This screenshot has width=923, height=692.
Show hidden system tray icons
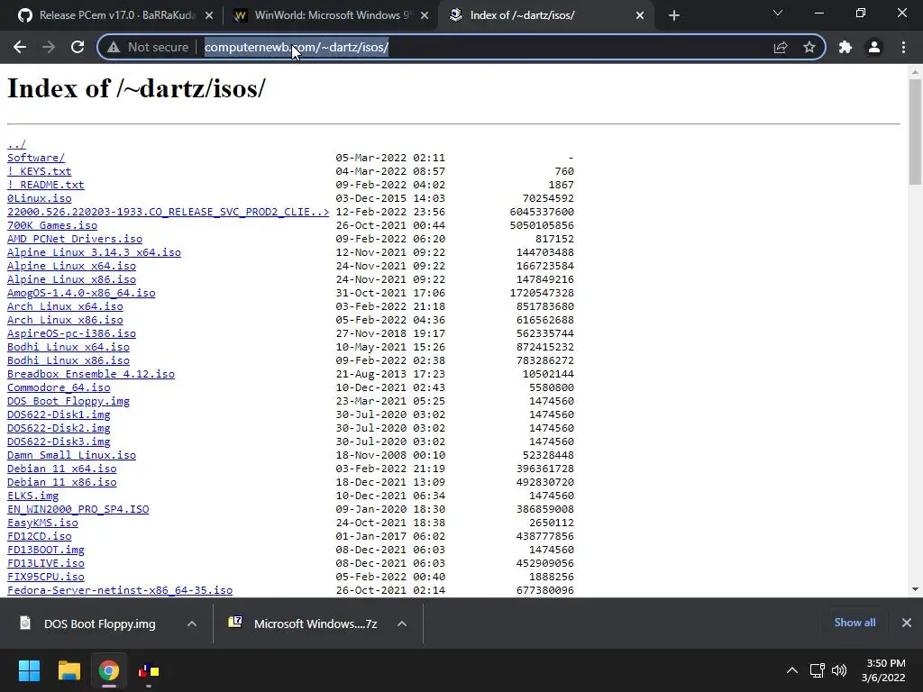pyautogui.click(x=792, y=670)
